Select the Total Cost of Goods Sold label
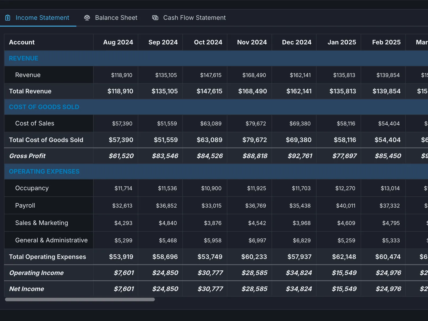Image resolution: width=428 pixels, height=321 pixels. point(46,140)
